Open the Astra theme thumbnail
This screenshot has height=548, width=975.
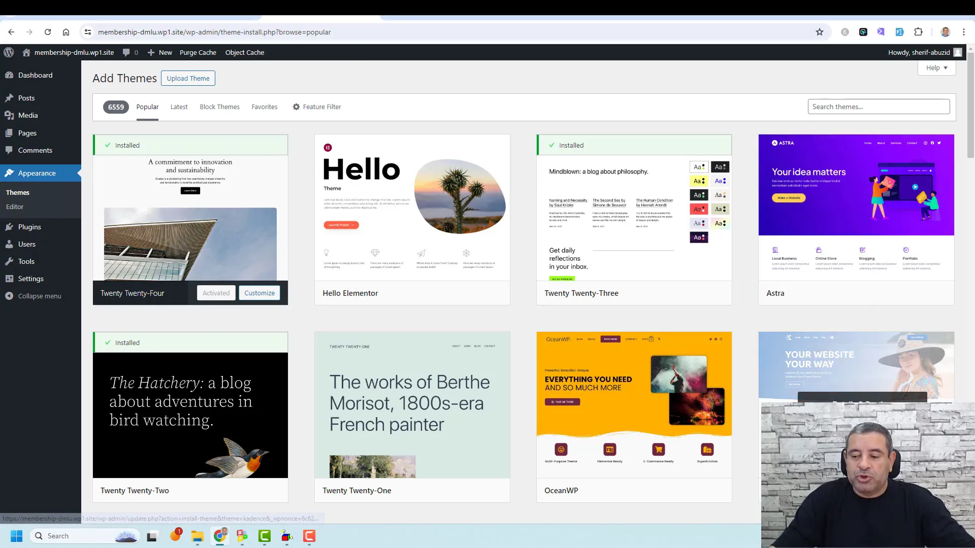click(856, 208)
